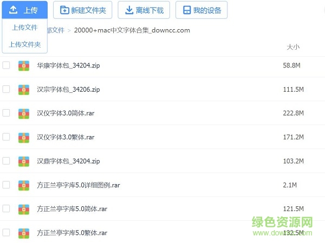The width and height of the screenshot is (325, 243).
Task: Click the 111.5M size value
Action: pyautogui.click(x=293, y=90)
